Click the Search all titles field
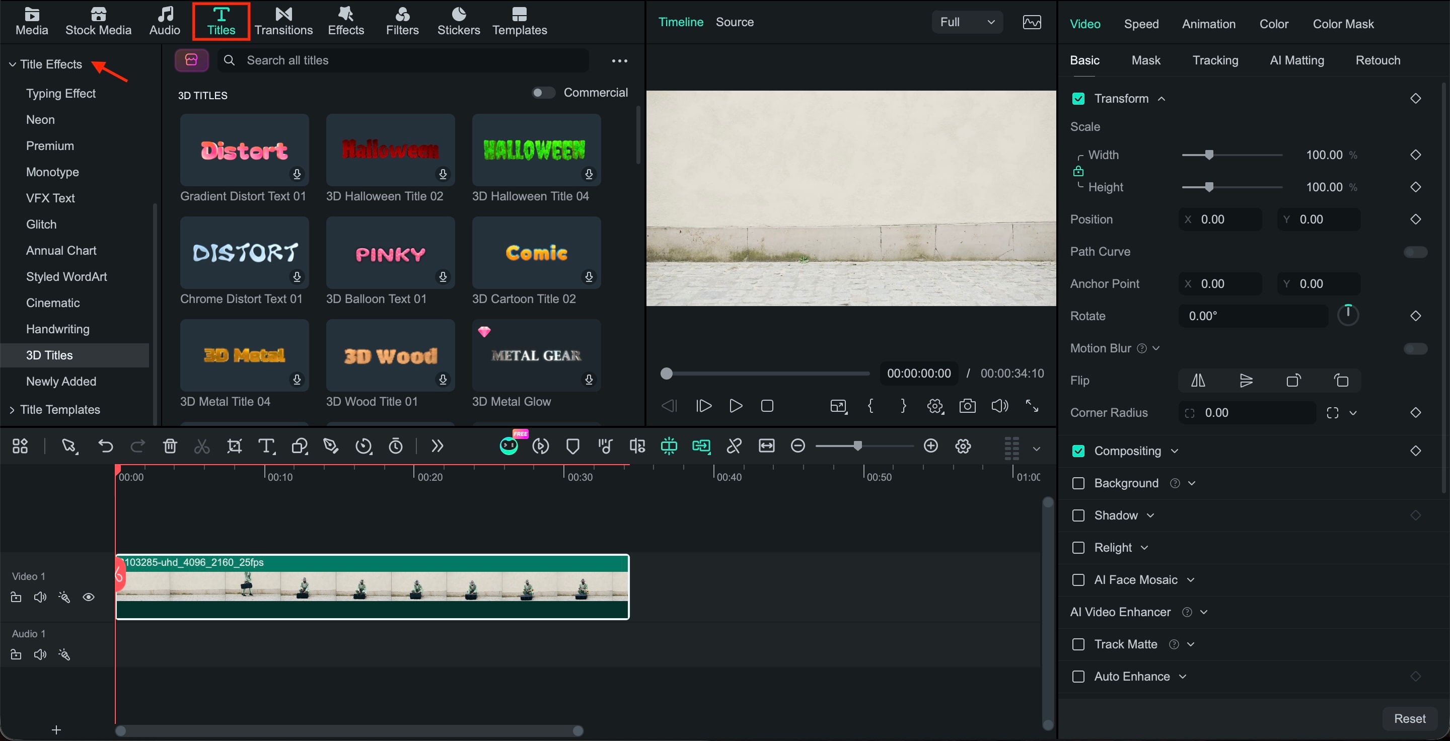The width and height of the screenshot is (1450, 741). coord(403,60)
